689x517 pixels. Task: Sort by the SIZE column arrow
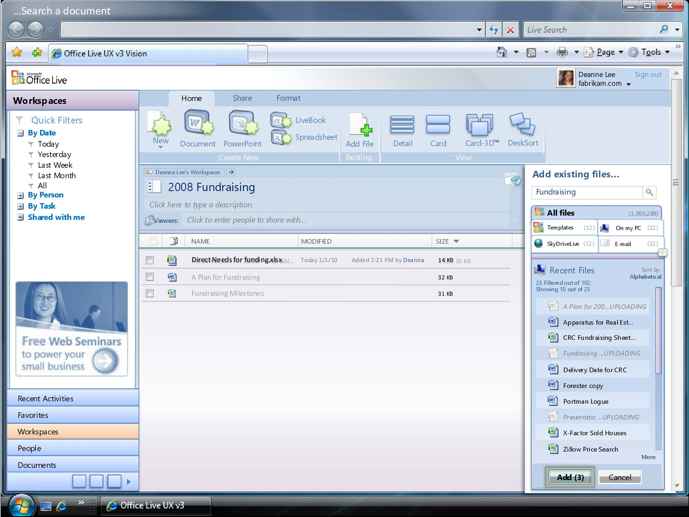[456, 241]
